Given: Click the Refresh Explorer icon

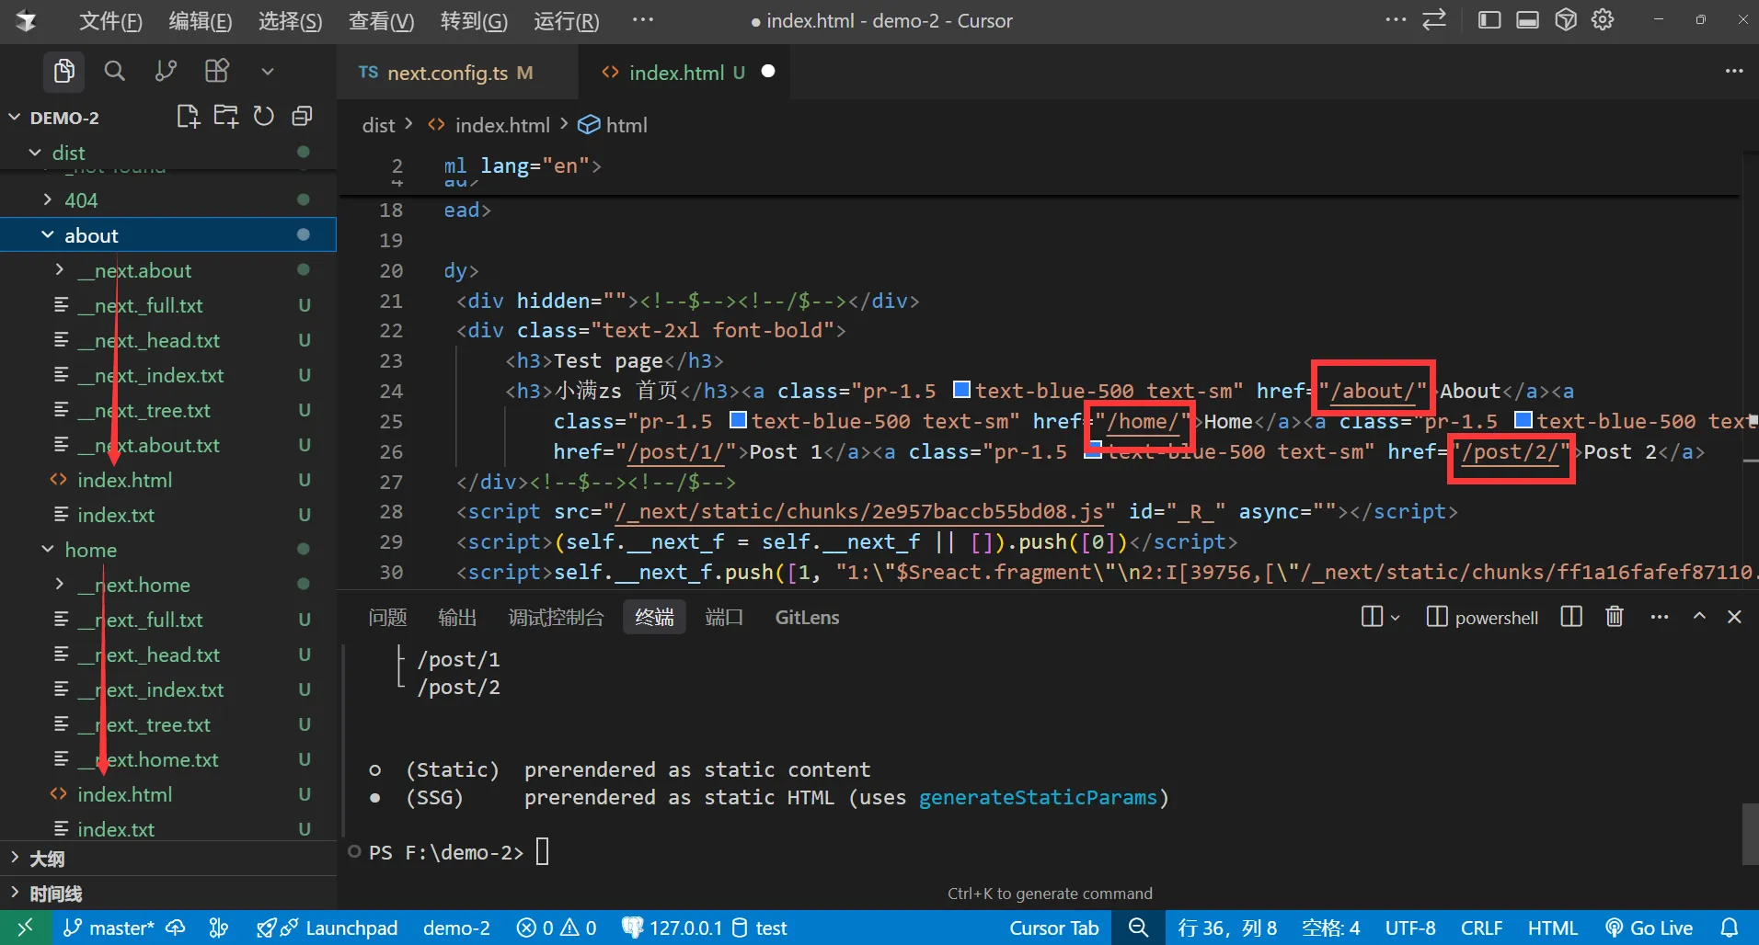Looking at the screenshot, I should (264, 116).
